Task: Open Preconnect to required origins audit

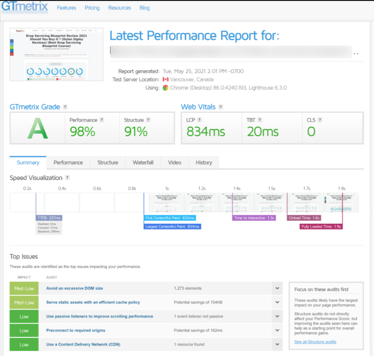Action: coord(76,330)
